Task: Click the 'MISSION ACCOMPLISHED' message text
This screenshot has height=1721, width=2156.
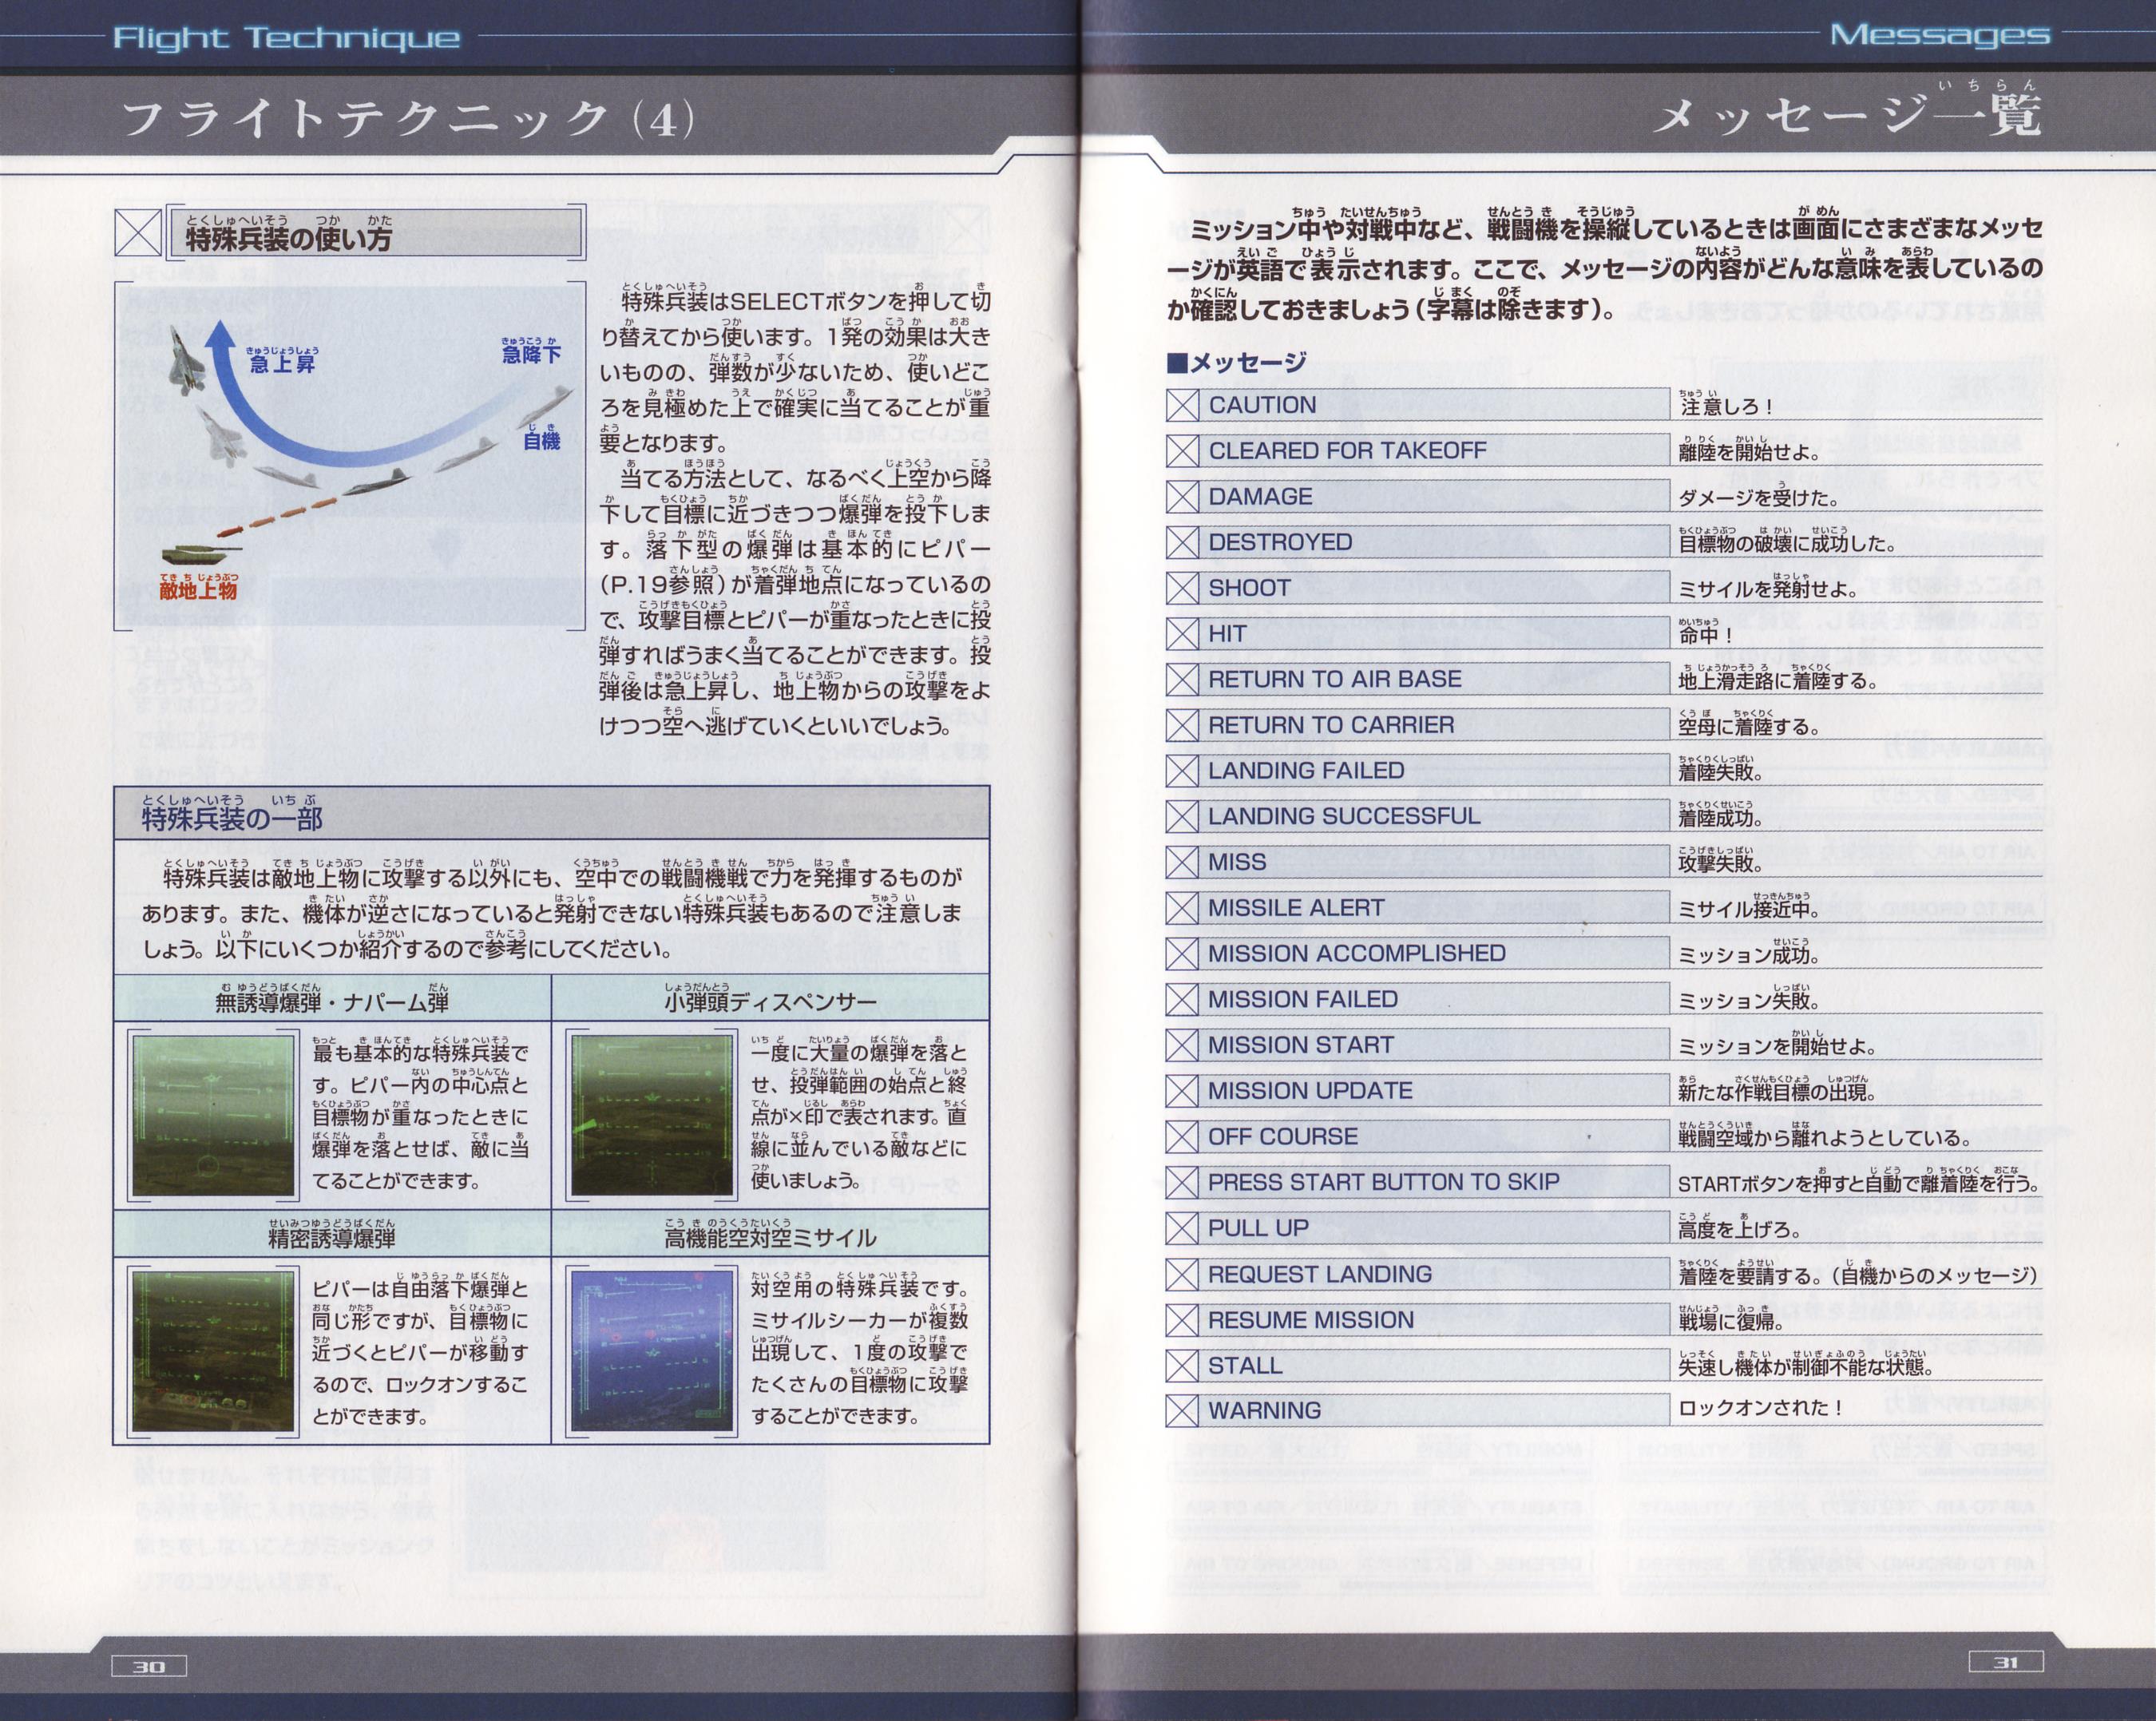Action: click(1357, 953)
